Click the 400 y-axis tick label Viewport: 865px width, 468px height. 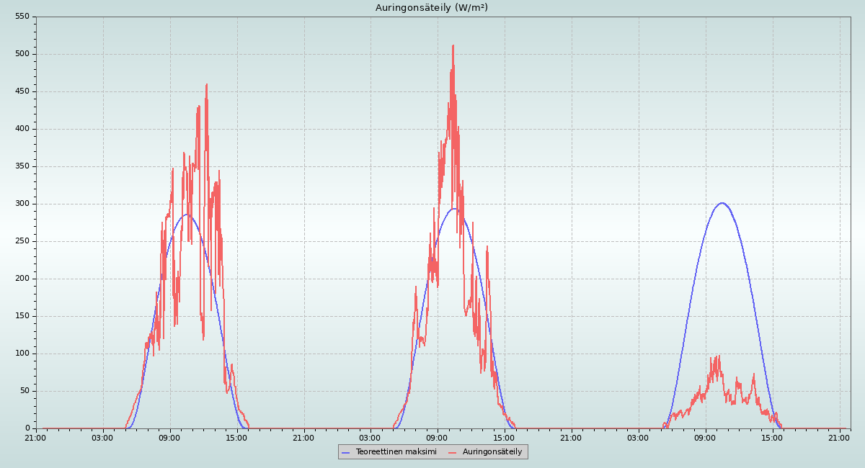click(22, 129)
